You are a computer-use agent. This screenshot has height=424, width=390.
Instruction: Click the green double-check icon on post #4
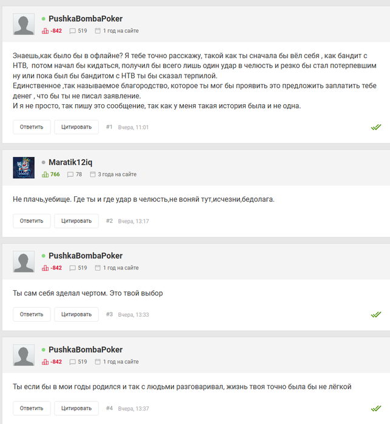click(x=376, y=408)
